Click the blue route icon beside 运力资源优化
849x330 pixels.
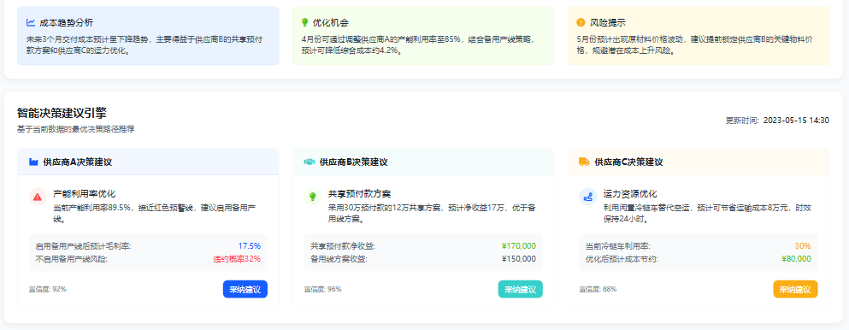[587, 197]
